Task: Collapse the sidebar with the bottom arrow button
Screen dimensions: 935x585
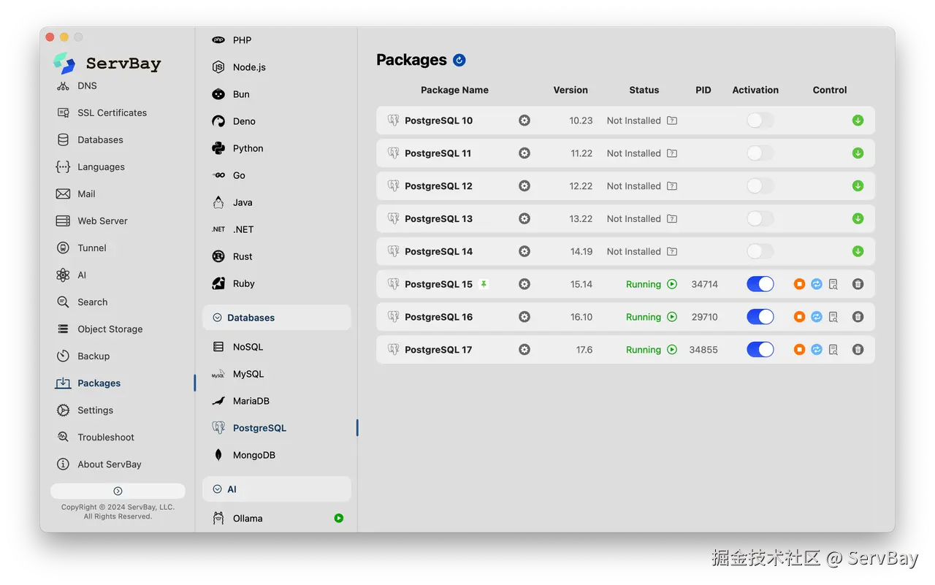Action: click(118, 491)
